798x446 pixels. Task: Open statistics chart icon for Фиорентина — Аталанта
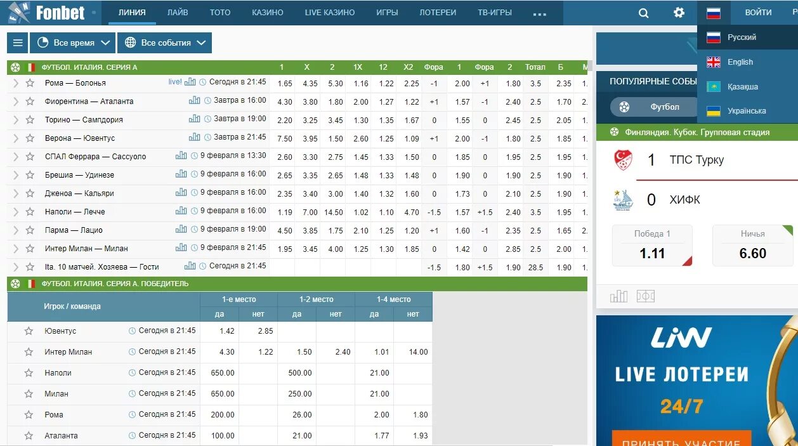point(194,100)
